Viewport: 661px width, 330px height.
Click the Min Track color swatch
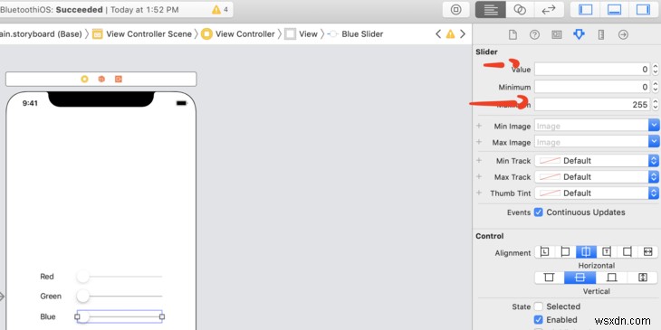[550, 160]
